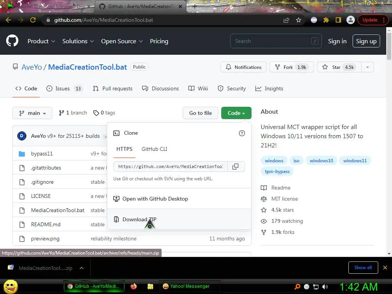Viewport: 392px width, 294px height.
Task: Open the search magnifier tray icon
Action: pyautogui.click(x=297, y=287)
